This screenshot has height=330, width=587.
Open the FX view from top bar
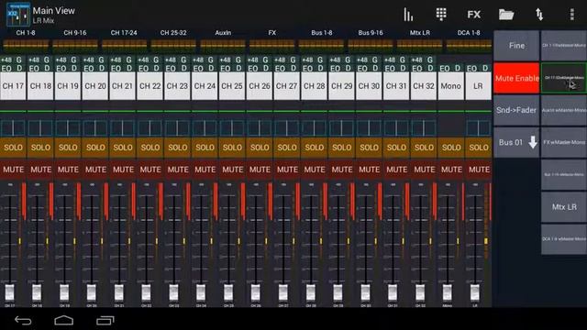(473, 15)
